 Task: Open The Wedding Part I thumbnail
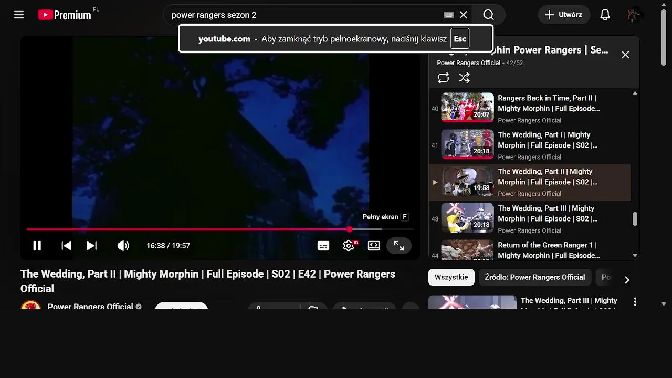(x=467, y=144)
